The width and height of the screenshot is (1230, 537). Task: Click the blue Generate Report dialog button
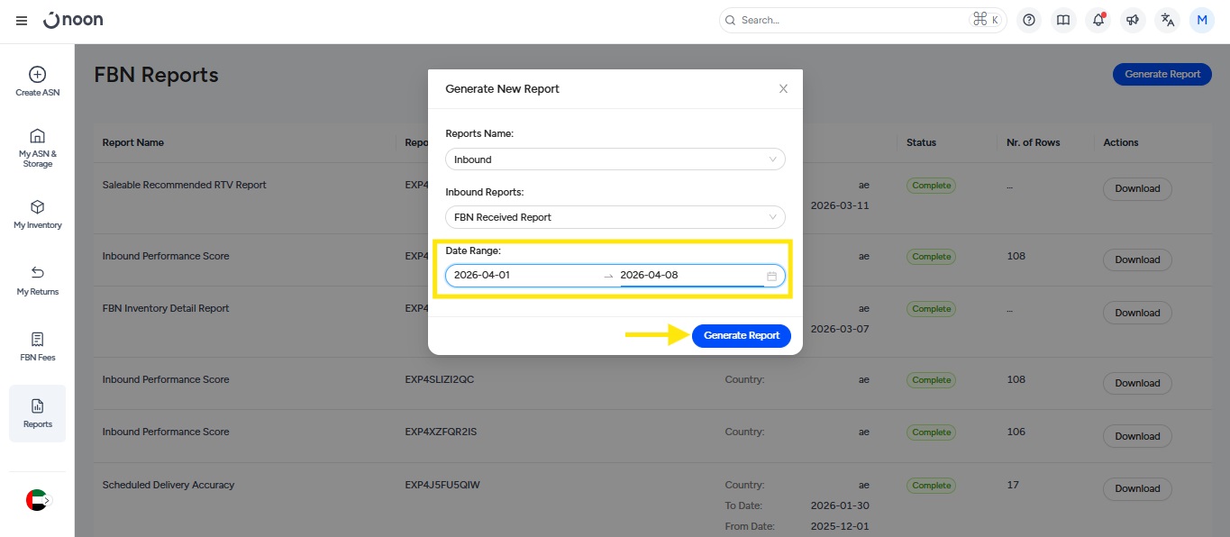(x=741, y=335)
